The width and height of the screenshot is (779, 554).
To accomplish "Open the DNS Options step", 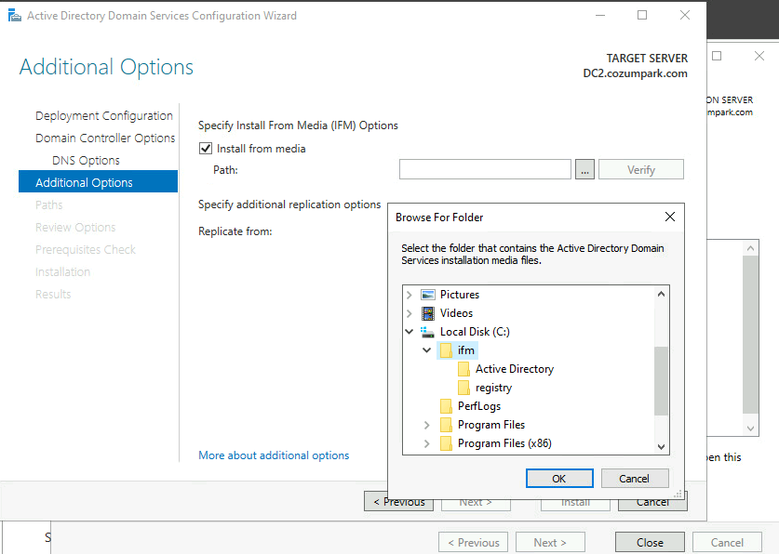I will click(x=86, y=160).
